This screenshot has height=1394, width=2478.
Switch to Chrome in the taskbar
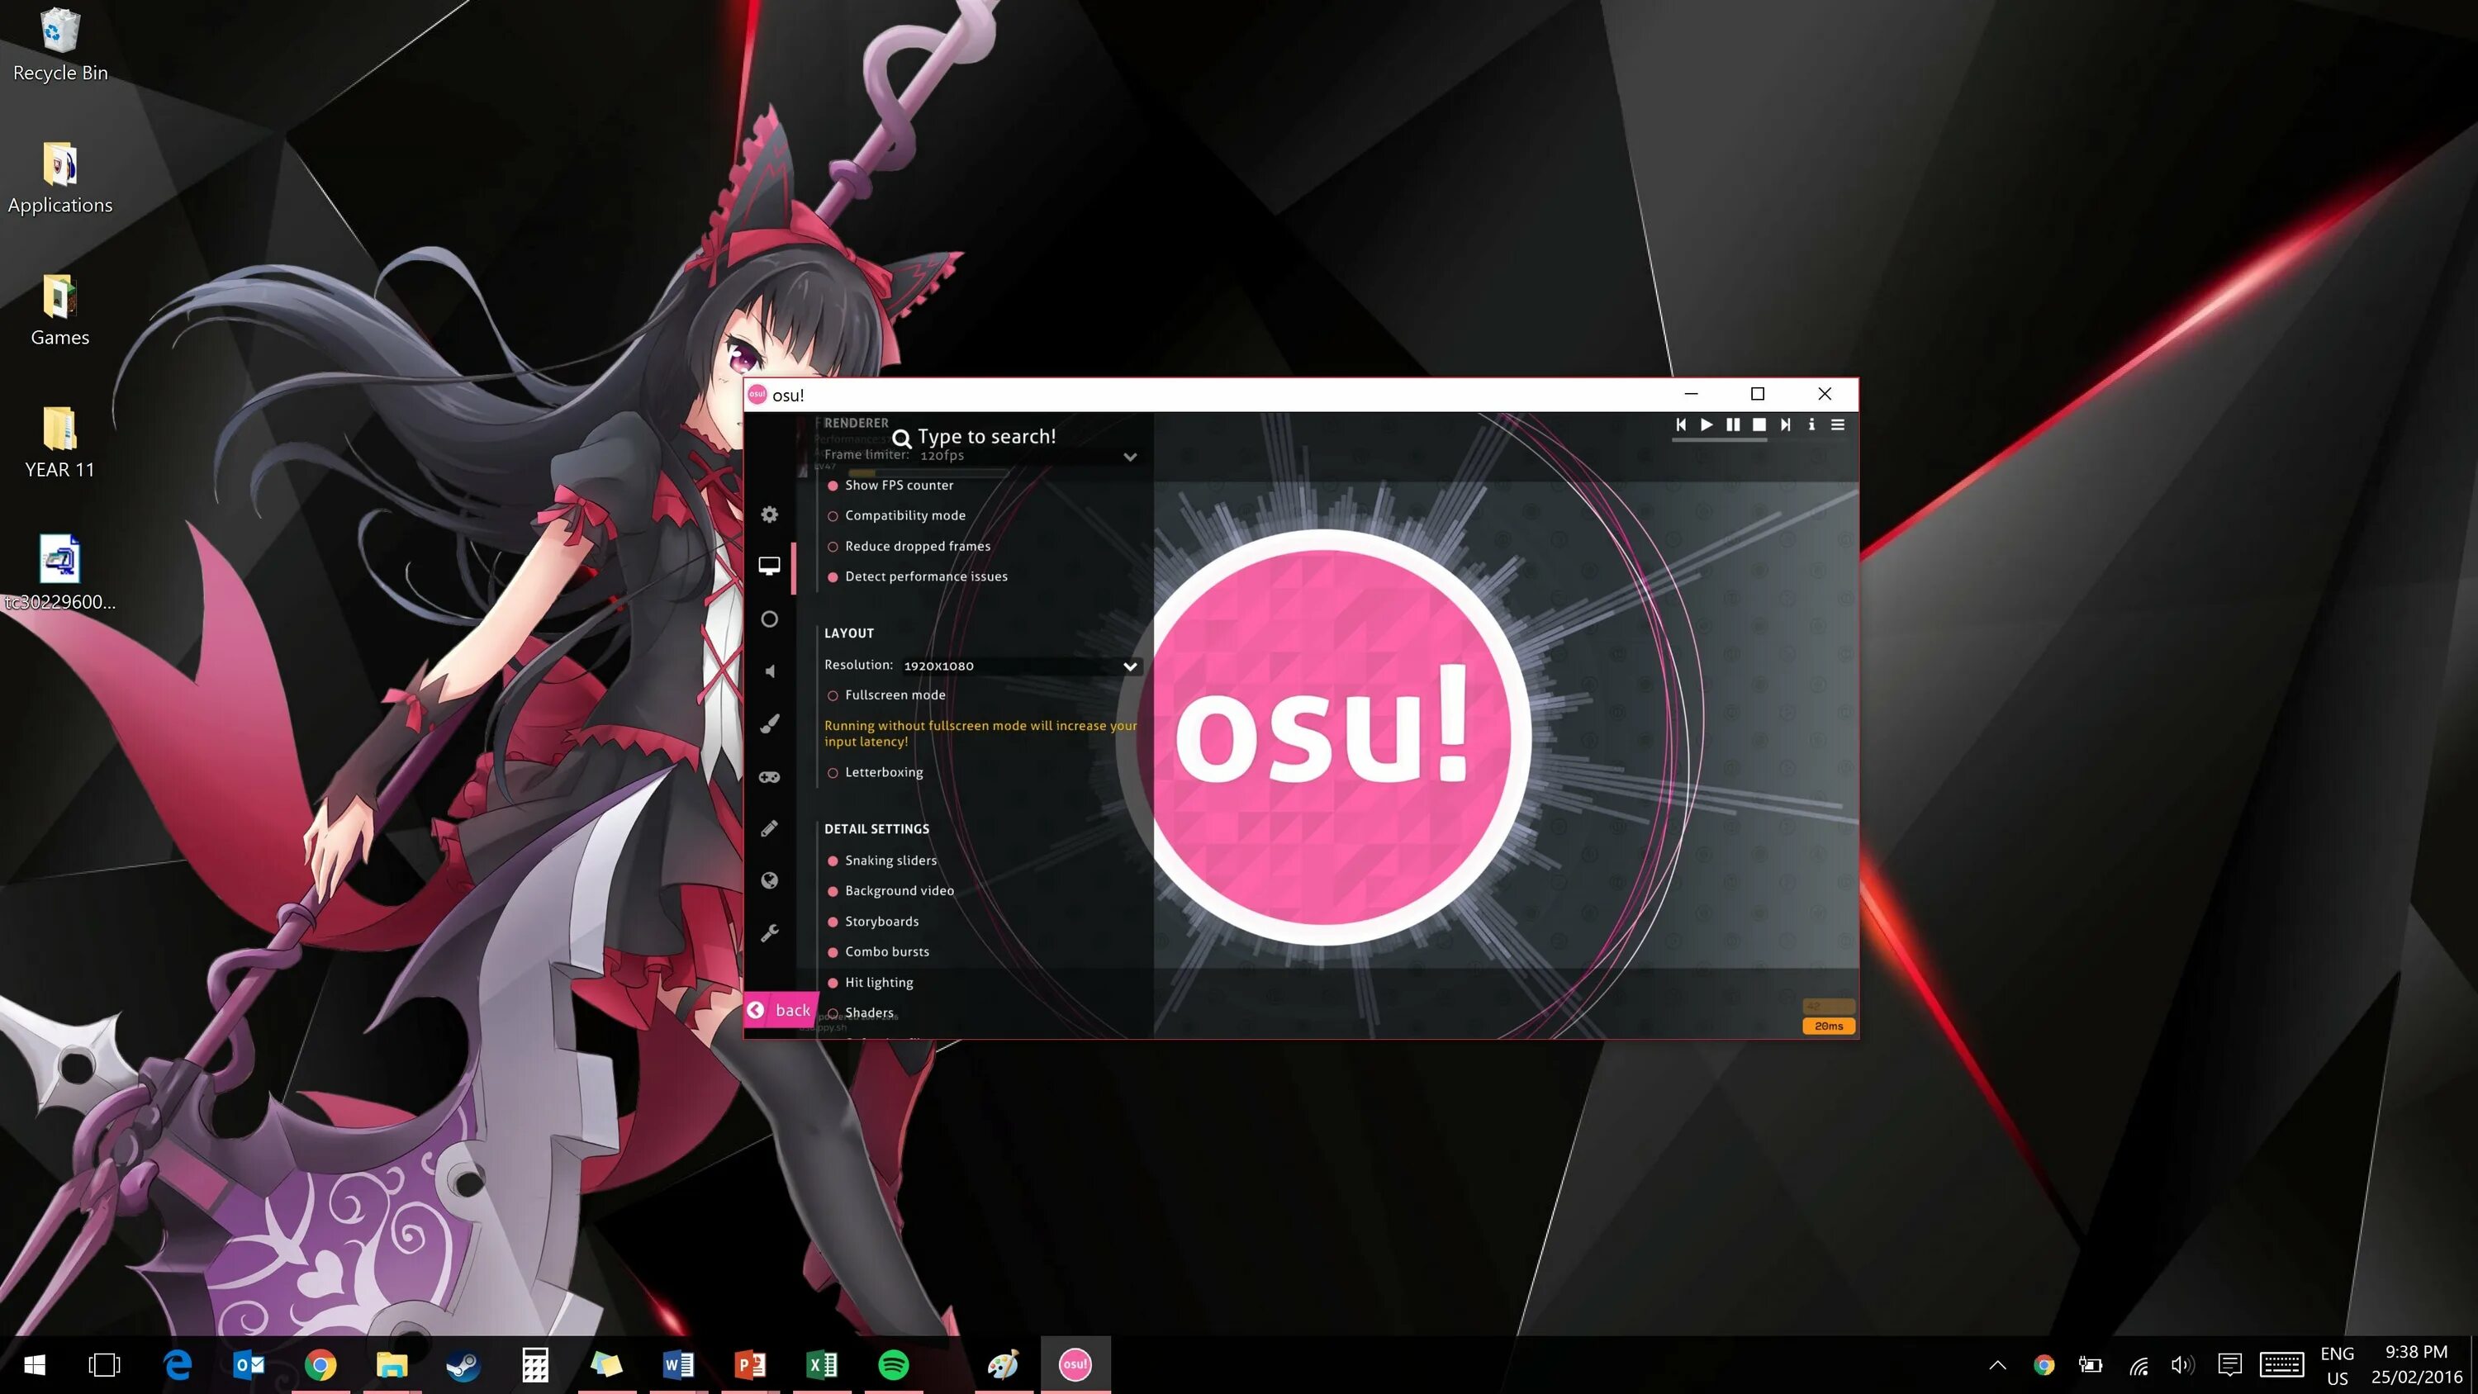tap(320, 1364)
